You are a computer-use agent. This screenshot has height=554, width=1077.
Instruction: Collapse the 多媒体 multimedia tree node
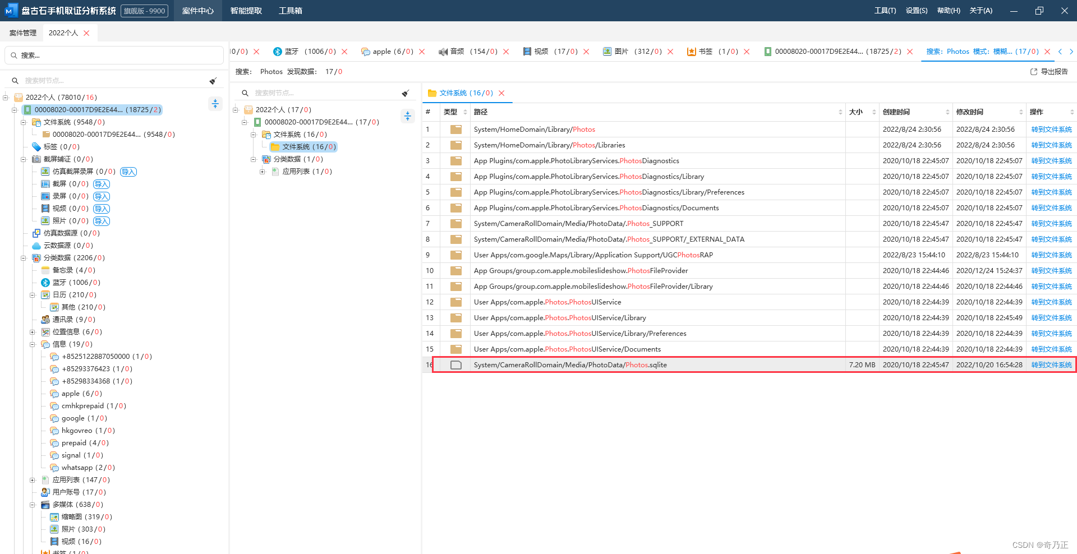(x=33, y=505)
